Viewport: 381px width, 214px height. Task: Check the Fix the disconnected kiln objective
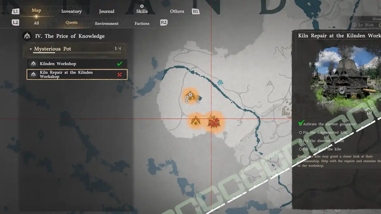[x=301, y=132]
